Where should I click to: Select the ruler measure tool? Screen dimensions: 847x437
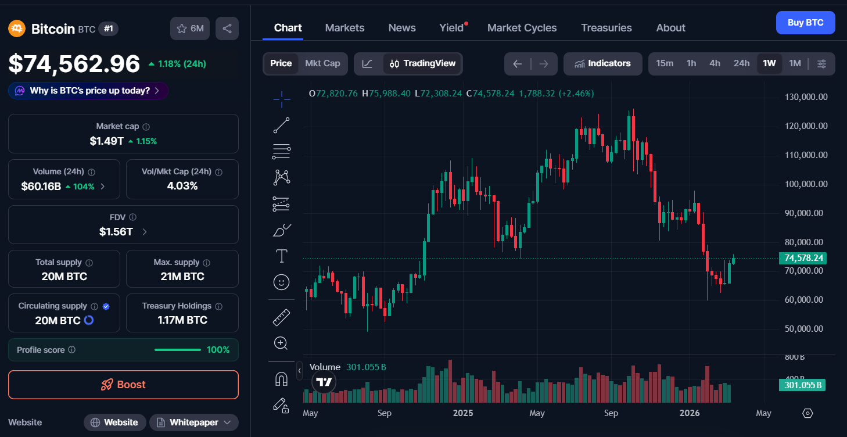point(282,317)
